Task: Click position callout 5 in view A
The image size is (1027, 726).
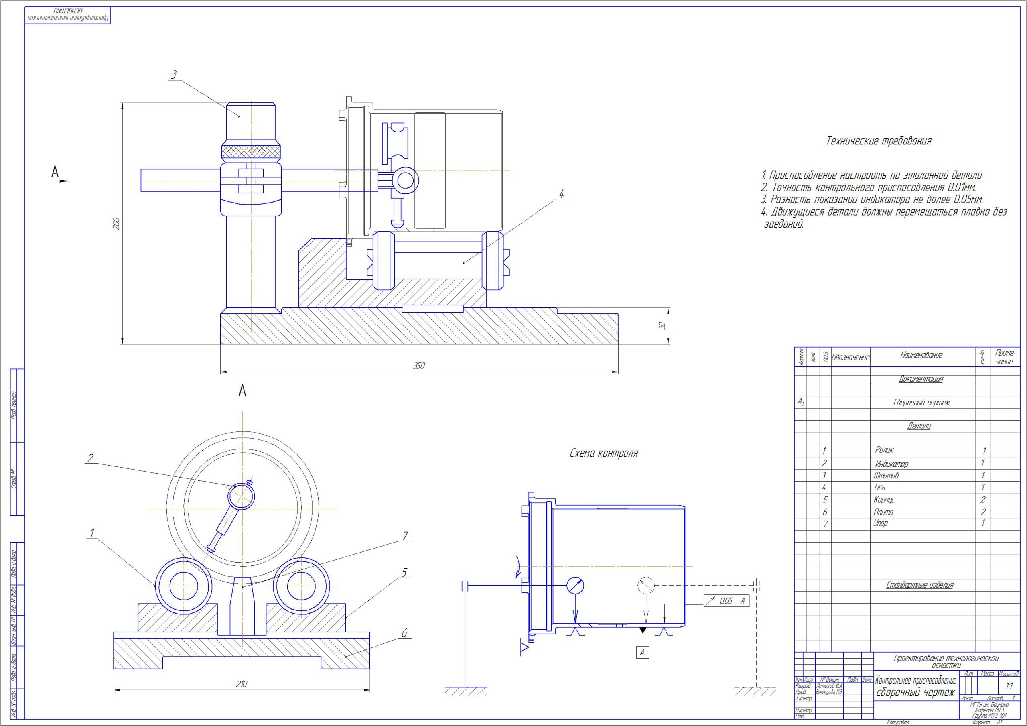Action: point(404,572)
